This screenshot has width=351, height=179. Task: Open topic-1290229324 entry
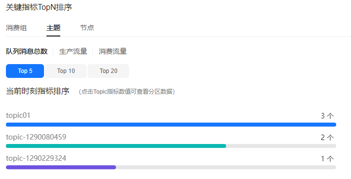[x=36, y=158]
